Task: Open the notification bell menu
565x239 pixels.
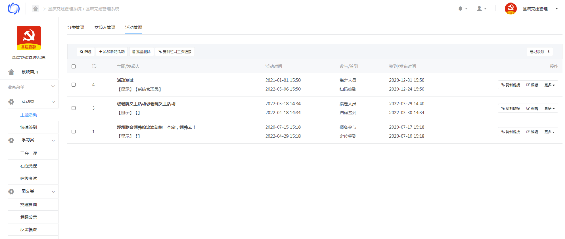Action: 460,9
